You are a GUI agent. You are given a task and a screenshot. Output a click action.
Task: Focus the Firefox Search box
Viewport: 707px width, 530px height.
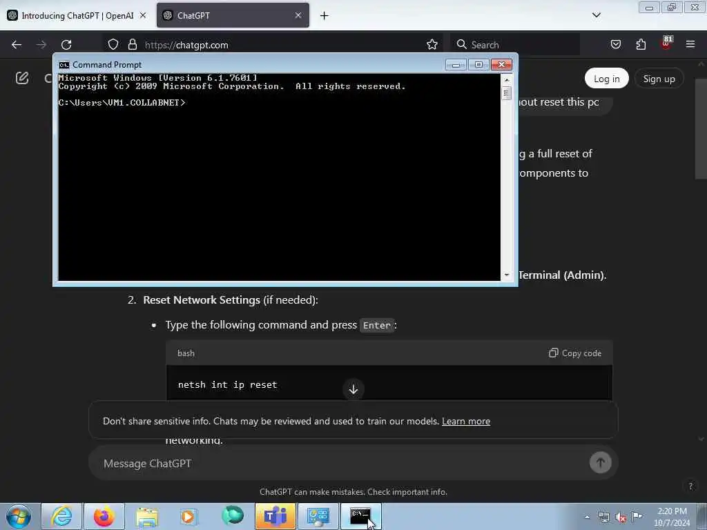[x=515, y=45]
